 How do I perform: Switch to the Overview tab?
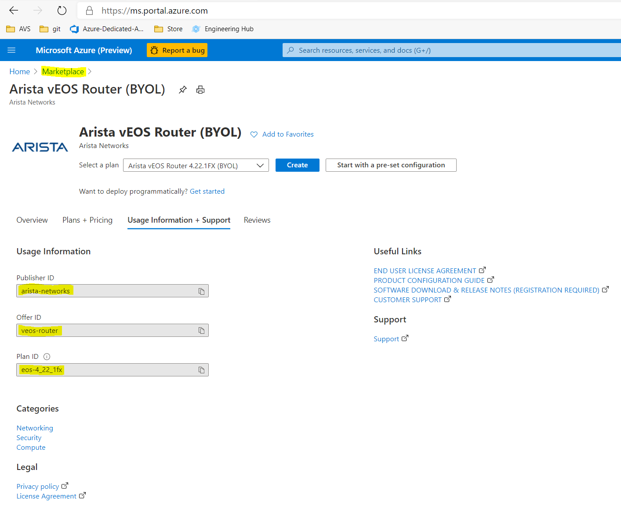[x=32, y=220]
